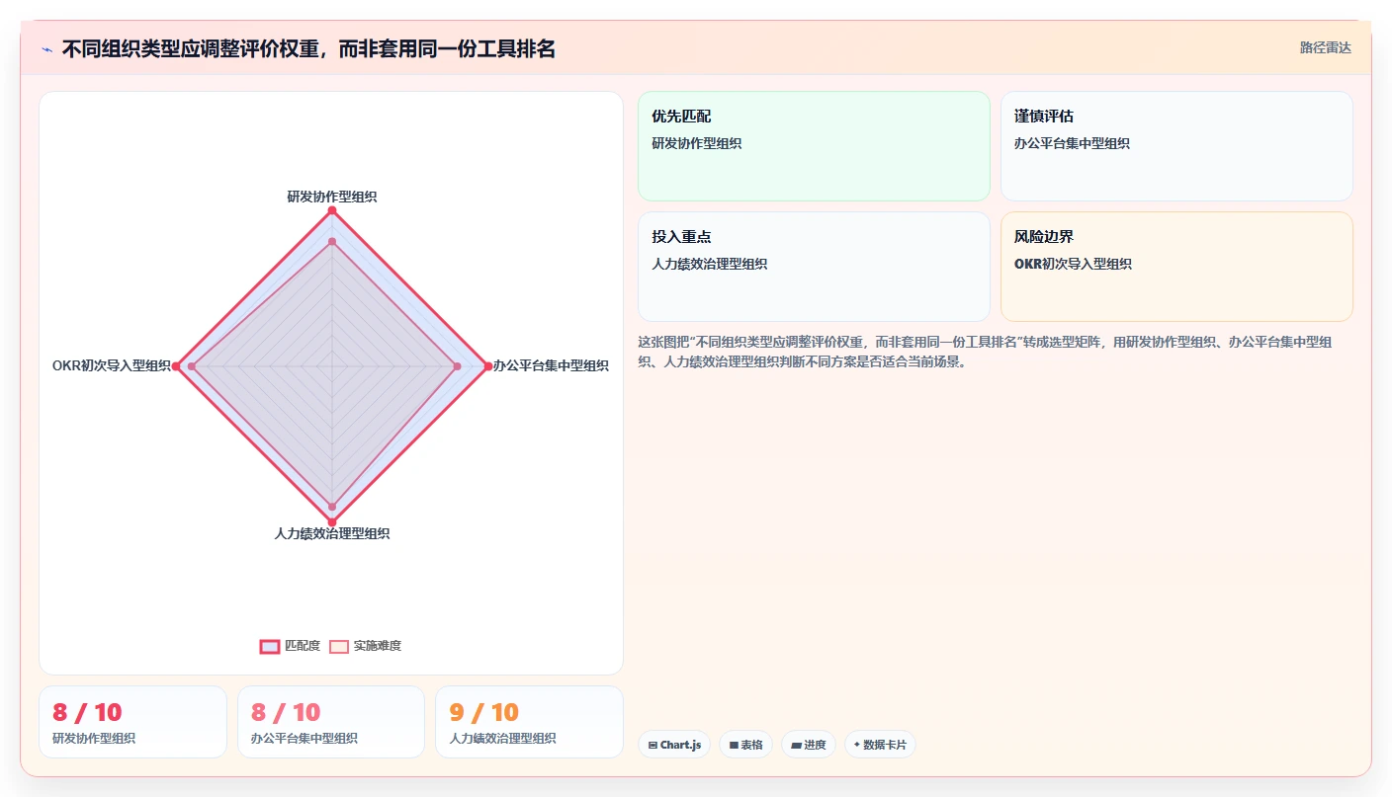This screenshot has width=1392, height=797.
Task: Click the lightning icon beside the title
Action: tap(46, 48)
